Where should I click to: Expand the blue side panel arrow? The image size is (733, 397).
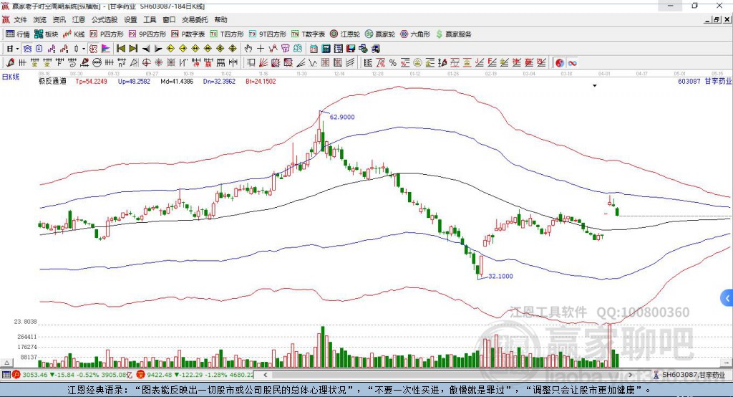click(x=727, y=298)
